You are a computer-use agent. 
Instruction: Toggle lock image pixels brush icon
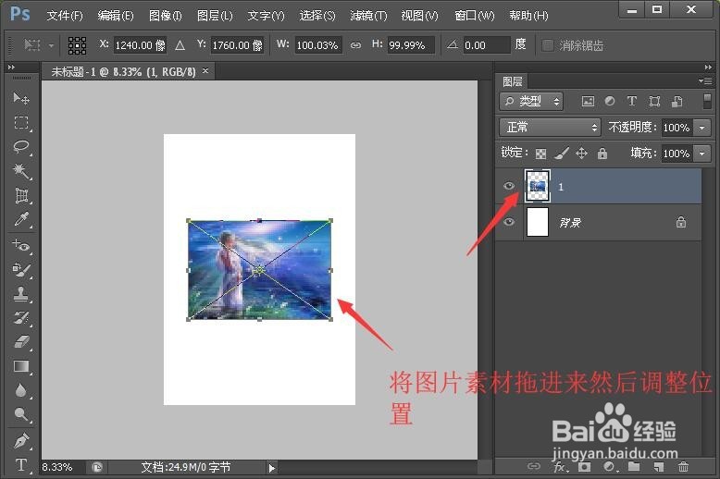561,154
